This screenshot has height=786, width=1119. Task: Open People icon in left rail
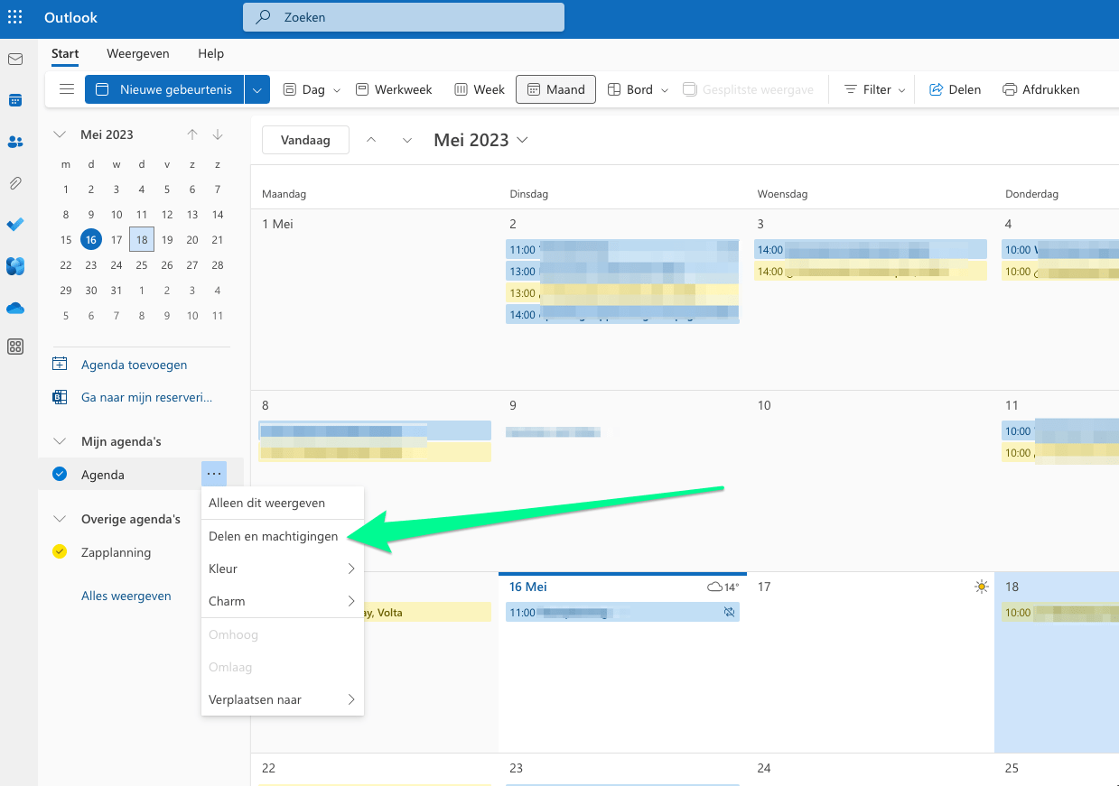click(15, 142)
